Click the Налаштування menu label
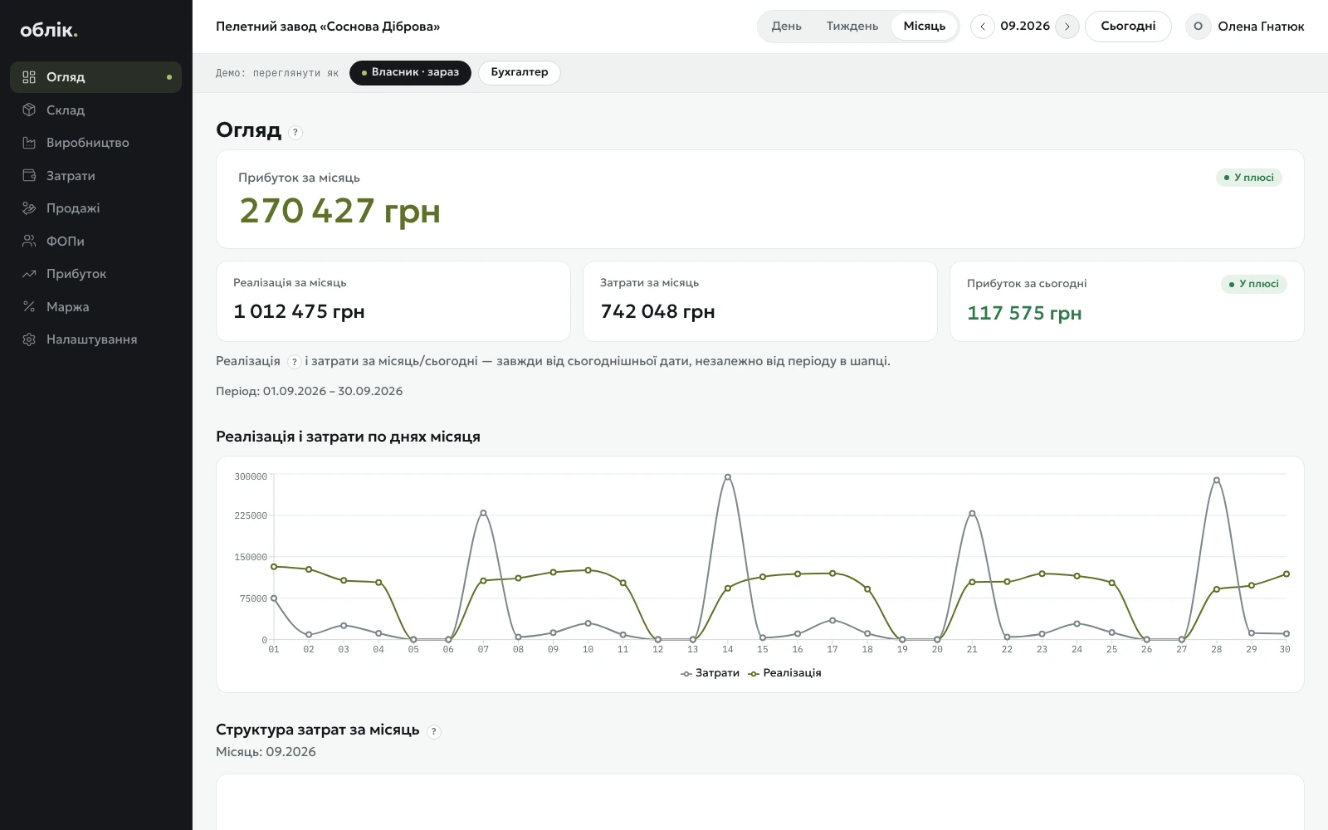Screen dimensions: 1328x830 [92, 339]
